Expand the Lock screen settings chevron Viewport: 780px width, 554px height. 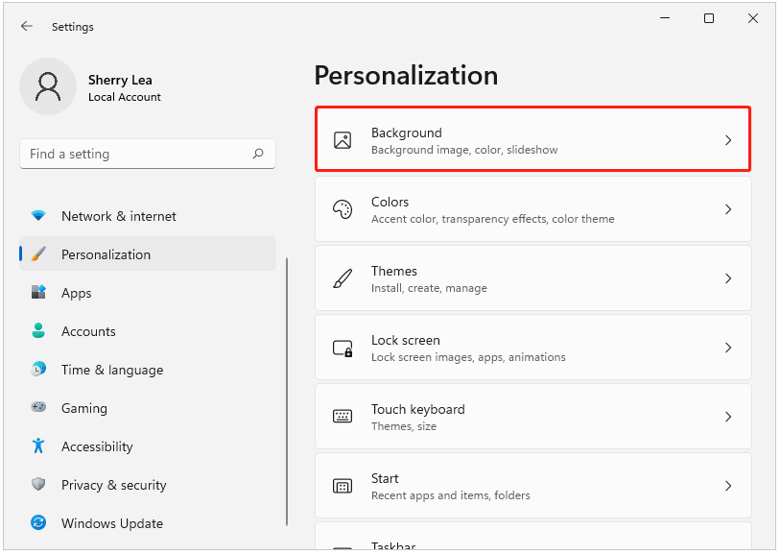pos(727,347)
